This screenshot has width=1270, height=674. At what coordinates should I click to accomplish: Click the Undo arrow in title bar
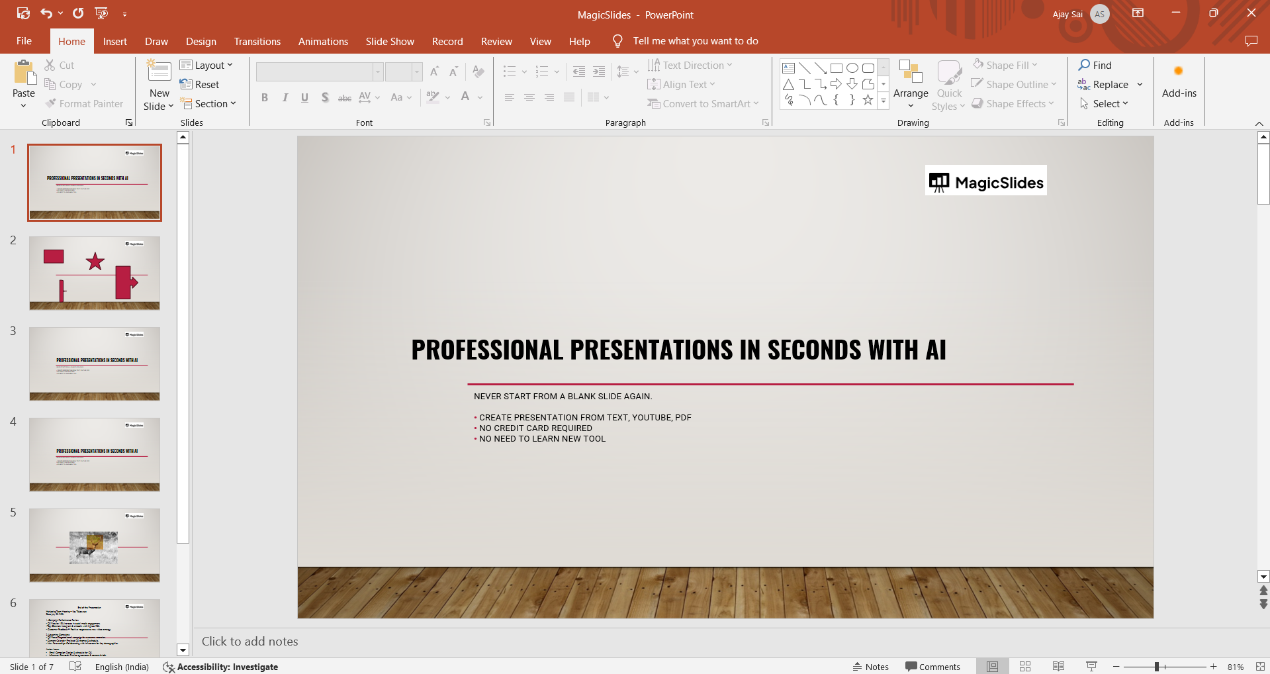click(46, 13)
